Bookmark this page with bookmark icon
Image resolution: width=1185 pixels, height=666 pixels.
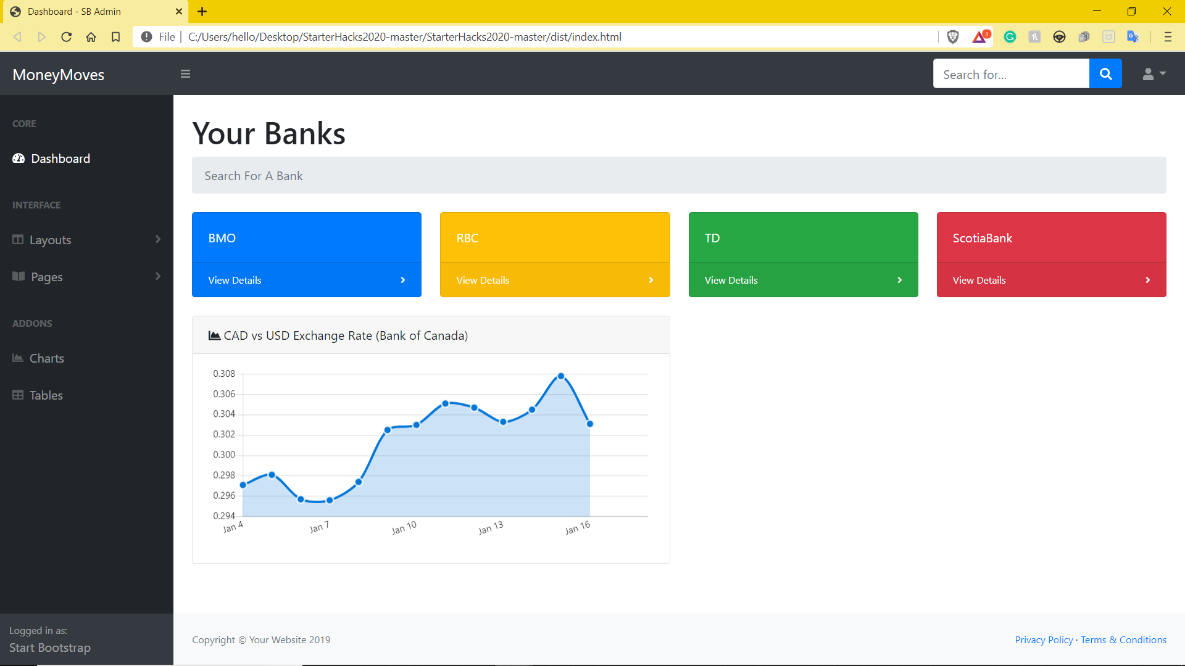[115, 37]
